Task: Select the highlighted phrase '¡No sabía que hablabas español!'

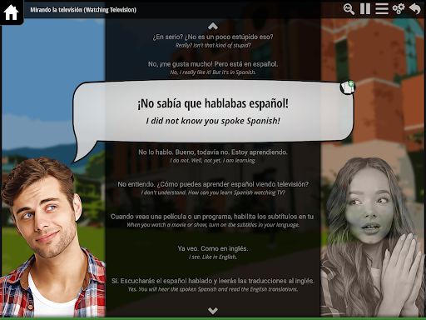Action: point(213,103)
